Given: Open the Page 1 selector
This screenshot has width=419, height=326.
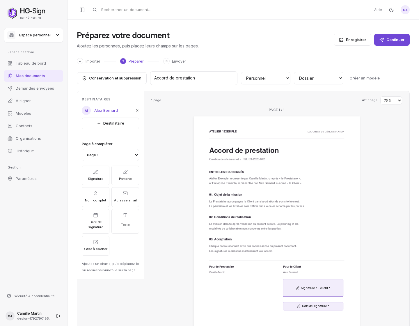Looking at the screenshot, I should tap(110, 155).
